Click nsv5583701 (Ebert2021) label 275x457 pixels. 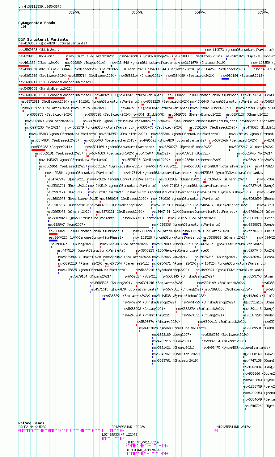coord(67,186)
